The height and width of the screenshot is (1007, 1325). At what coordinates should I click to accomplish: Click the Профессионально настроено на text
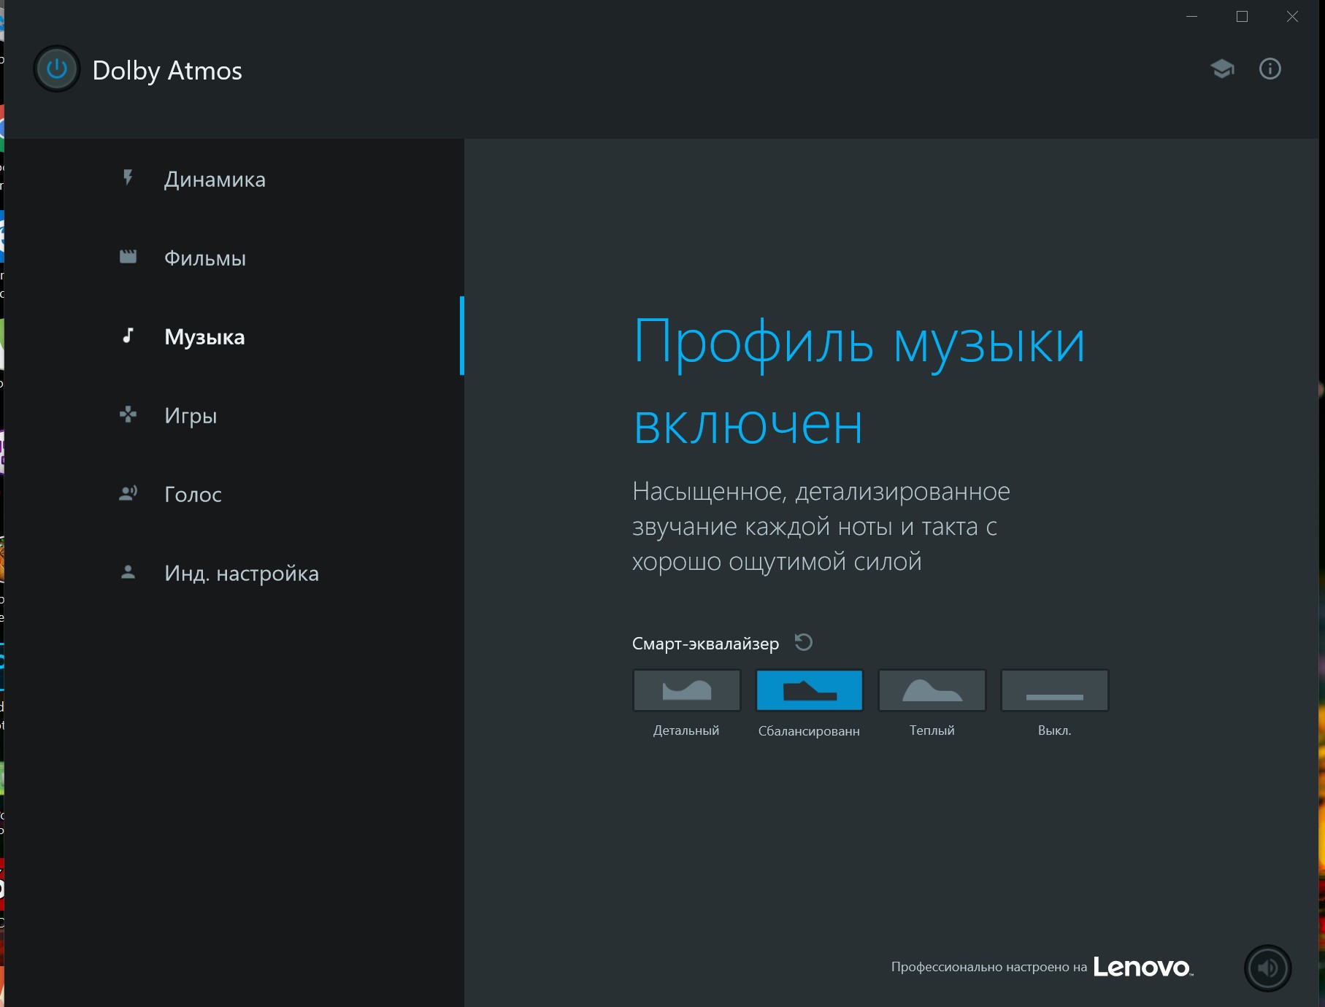coord(989,968)
